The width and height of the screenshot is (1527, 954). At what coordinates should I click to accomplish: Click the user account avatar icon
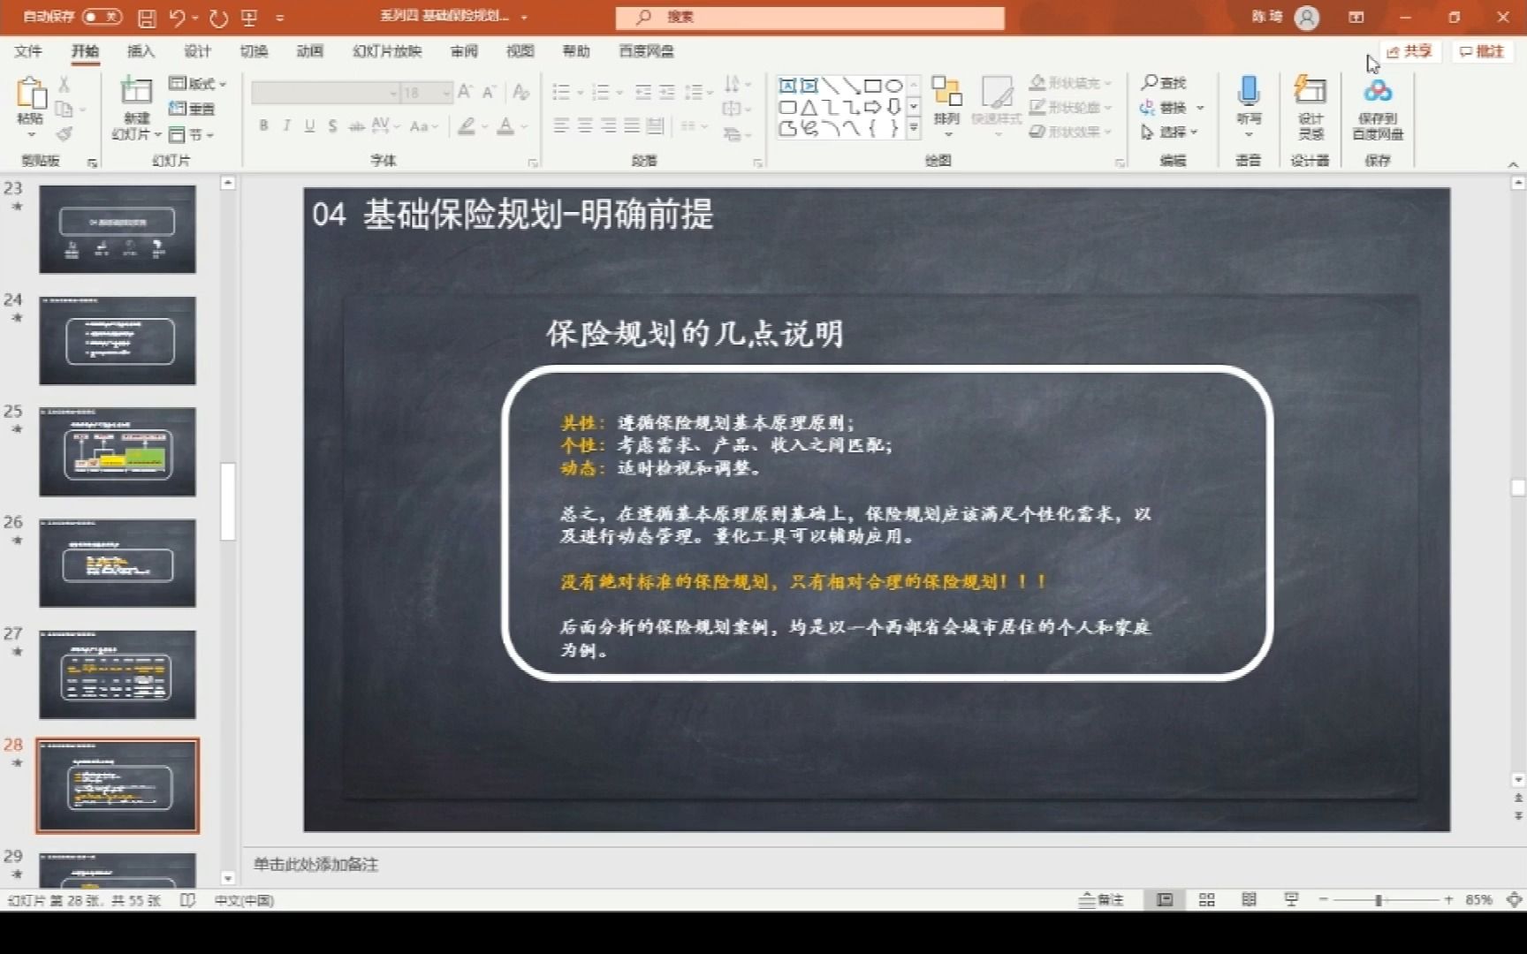1307,17
